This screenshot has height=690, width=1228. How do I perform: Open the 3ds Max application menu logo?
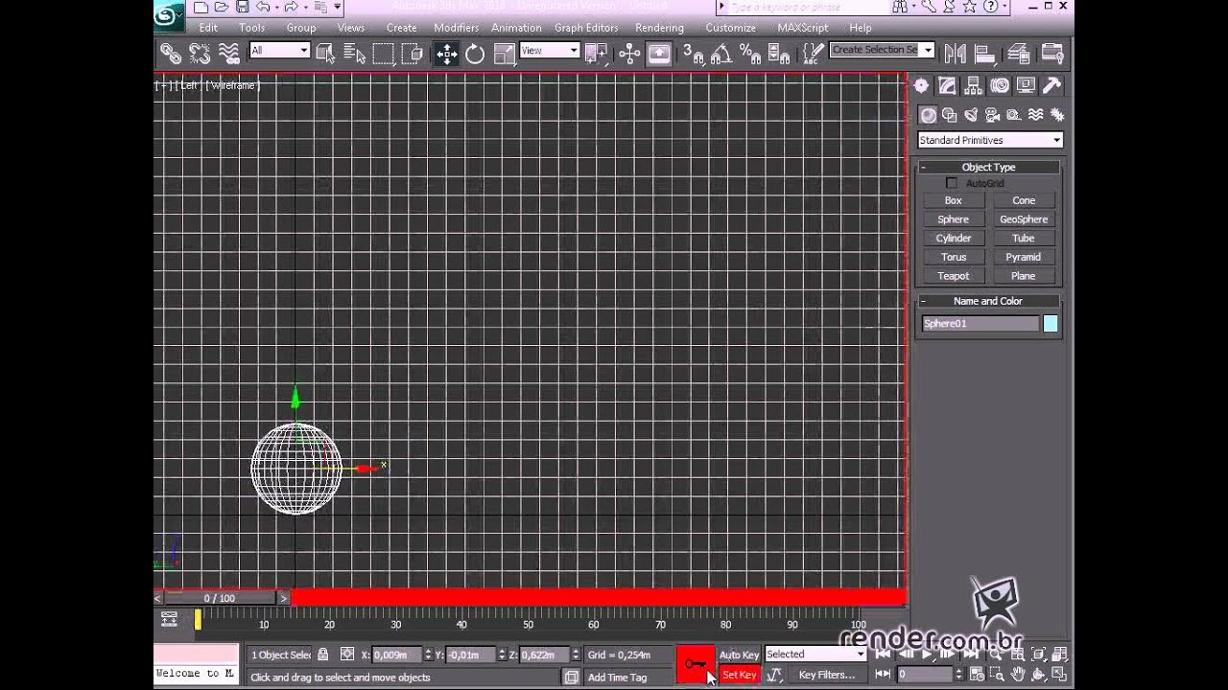(x=168, y=14)
